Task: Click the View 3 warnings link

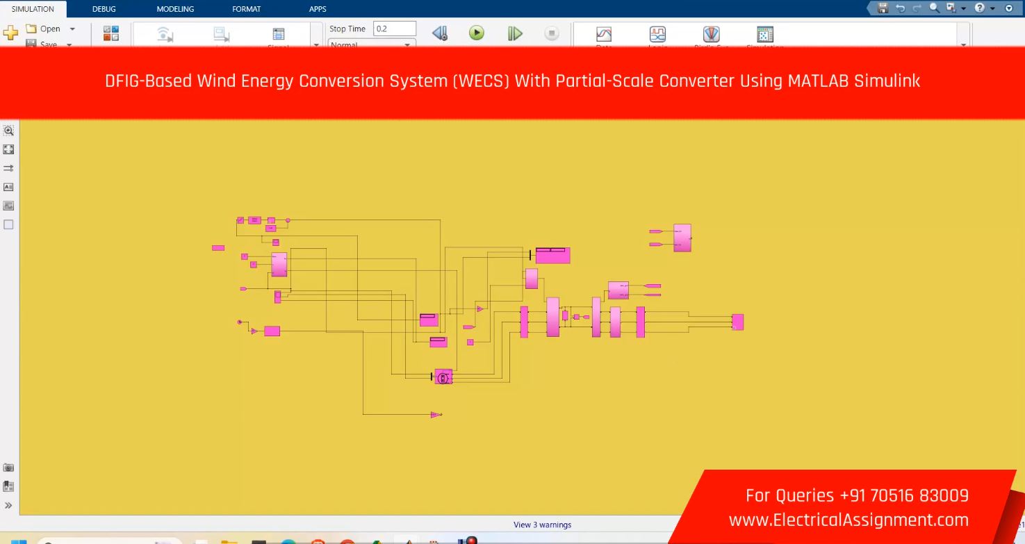Action: [x=542, y=525]
